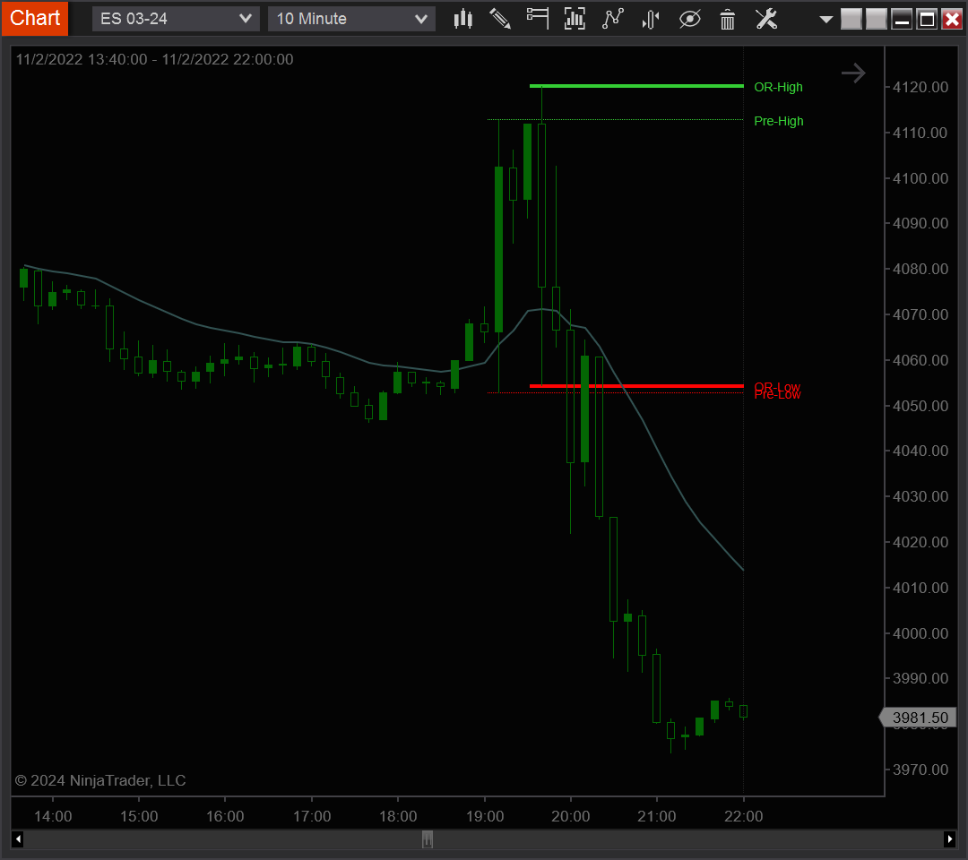Open the ES 03-24 instrument dropdown
Screen dimensions: 968x860
pos(176,19)
